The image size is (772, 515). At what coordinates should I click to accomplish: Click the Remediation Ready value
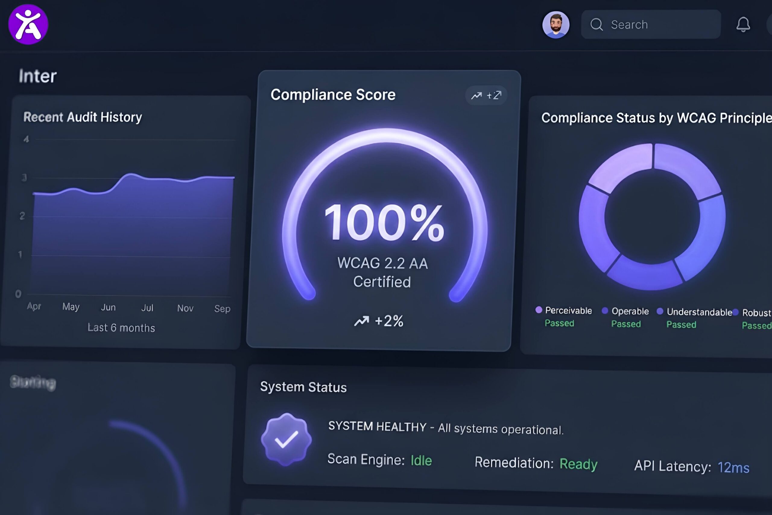pos(578,464)
